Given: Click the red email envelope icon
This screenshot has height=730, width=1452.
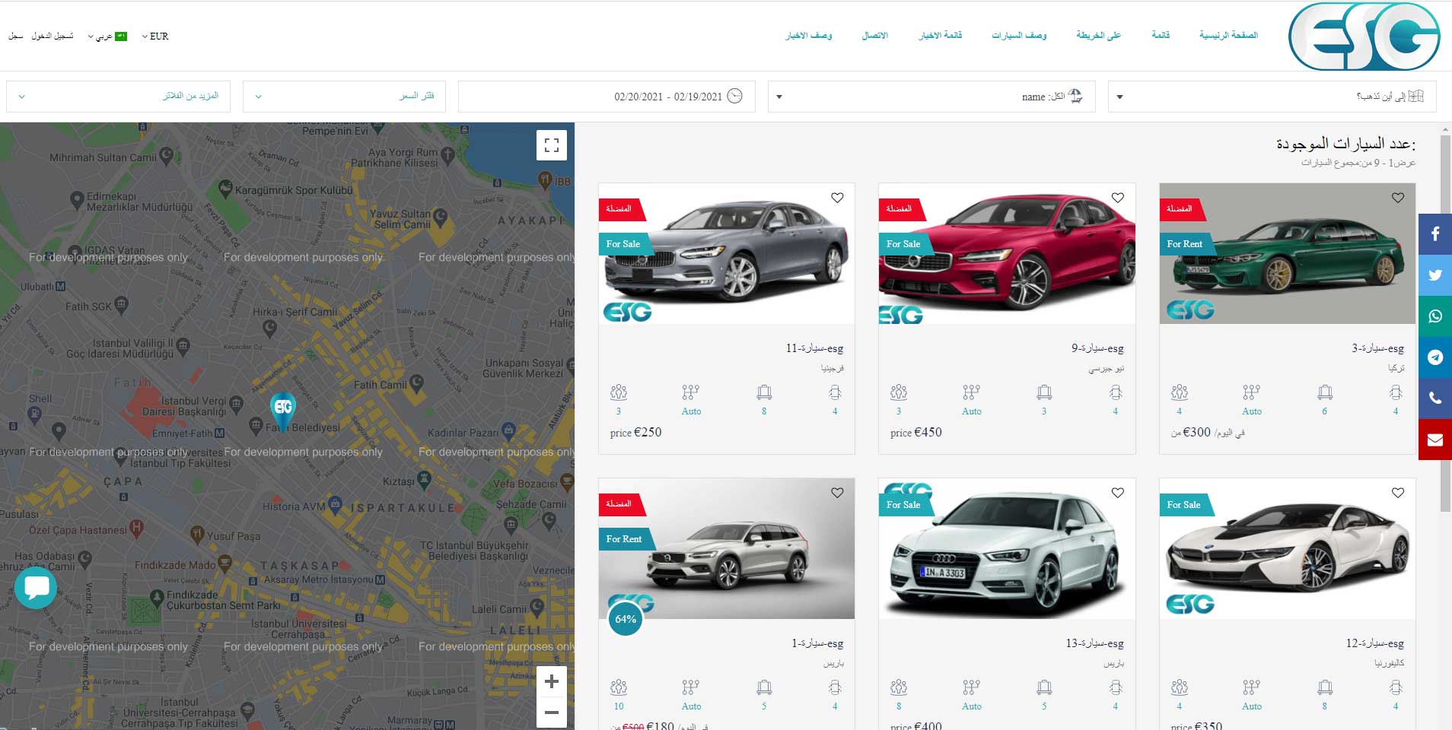Looking at the screenshot, I should click(1434, 440).
